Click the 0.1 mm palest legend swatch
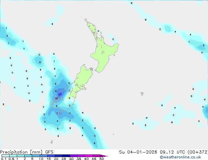This screenshot has height=160, width=208. (6, 156)
